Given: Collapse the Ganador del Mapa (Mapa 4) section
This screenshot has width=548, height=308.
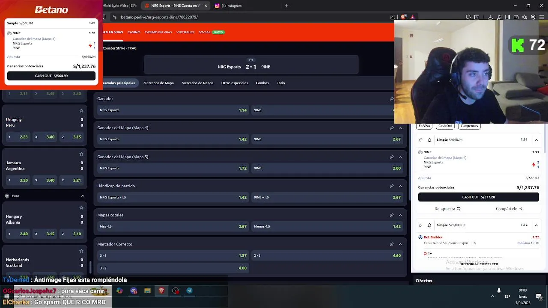Looking at the screenshot, I should (400, 128).
